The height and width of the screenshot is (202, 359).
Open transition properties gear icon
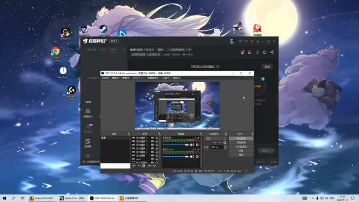pos(225,143)
